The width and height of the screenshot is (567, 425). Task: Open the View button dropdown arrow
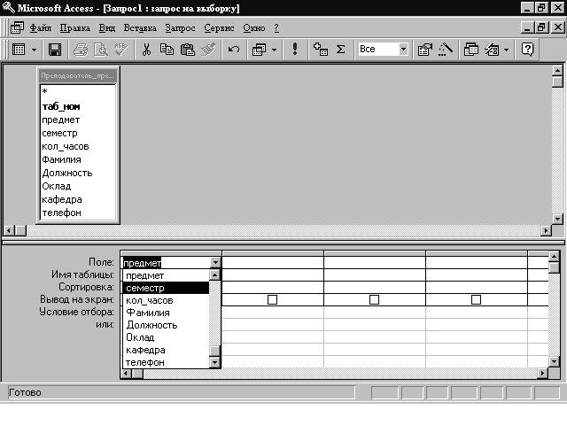pyautogui.click(x=34, y=50)
